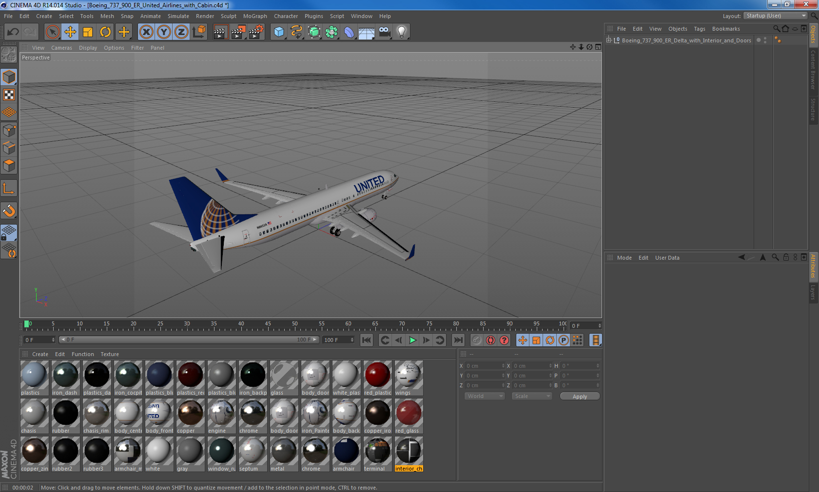The image size is (819, 492).
Task: Open the Scale mode dropdown
Action: (532, 396)
